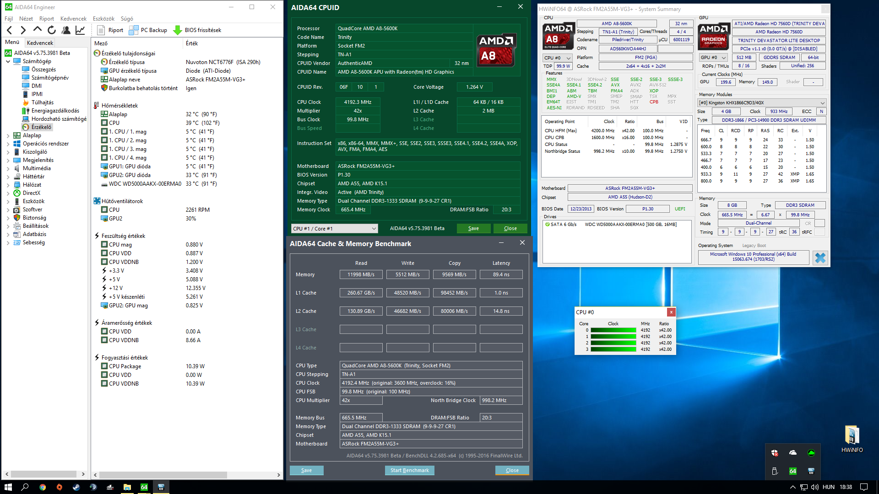
Task: Open the Eszközök menu in the menu bar
Action: [103, 19]
